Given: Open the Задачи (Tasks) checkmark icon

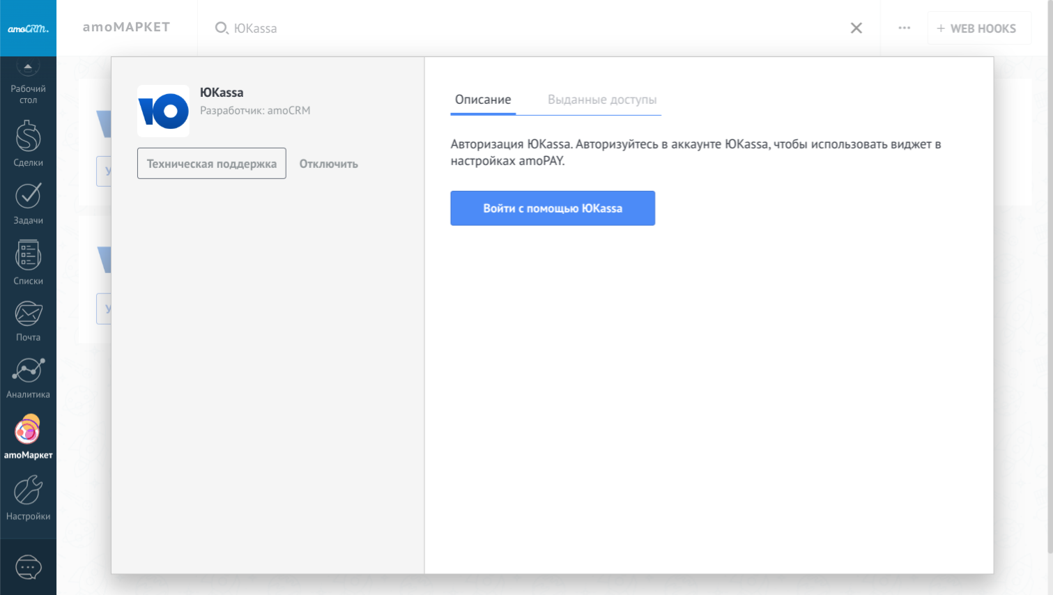Looking at the screenshot, I should (28, 197).
